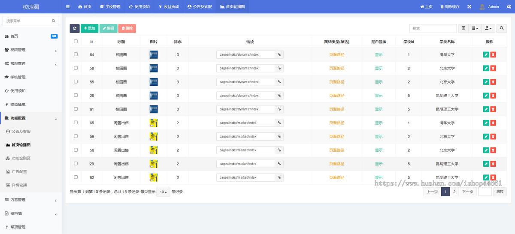Select the checkbox for row id 29
The height and width of the screenshot is (234, 515).
(76, 164)
